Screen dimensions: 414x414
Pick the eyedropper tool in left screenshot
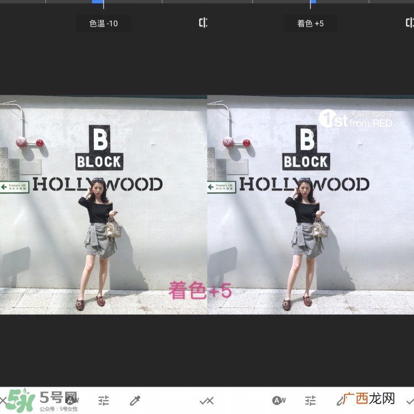(x=135, y=401)
